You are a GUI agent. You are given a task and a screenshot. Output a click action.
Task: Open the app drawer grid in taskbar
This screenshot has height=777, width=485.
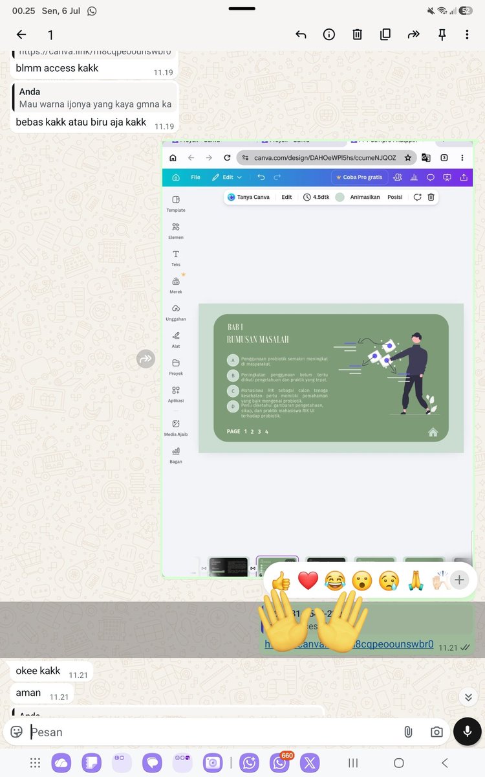tap(36, 763)
